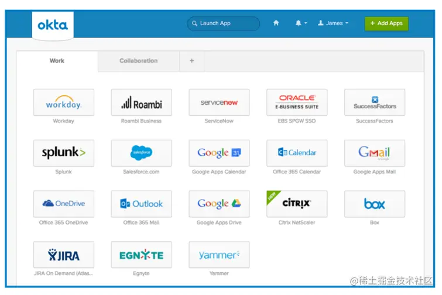Click the Okta logo
This screenshot has height=295, width=442.
(x=53, y=25)
